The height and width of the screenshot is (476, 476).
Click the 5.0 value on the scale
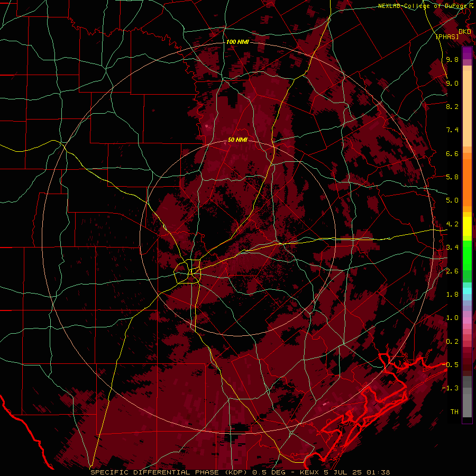pyautogui.click(x=452, y=200)
